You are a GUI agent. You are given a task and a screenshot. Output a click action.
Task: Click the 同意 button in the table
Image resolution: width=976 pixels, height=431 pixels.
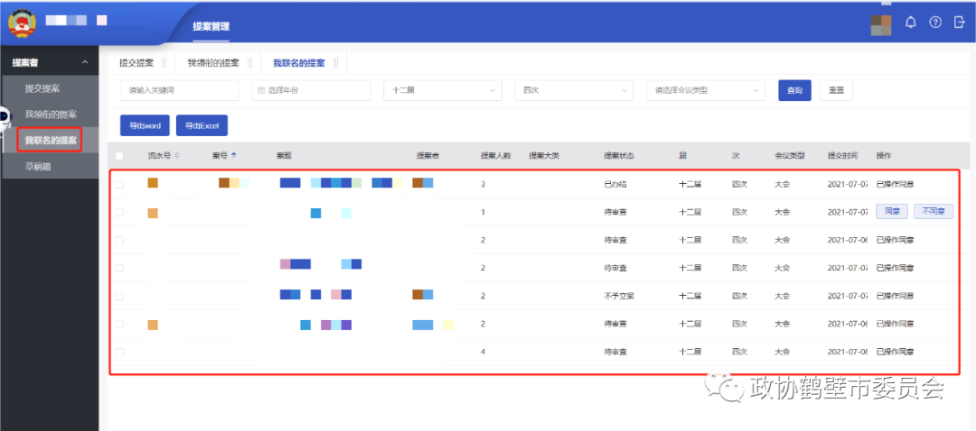pos(892,212)
